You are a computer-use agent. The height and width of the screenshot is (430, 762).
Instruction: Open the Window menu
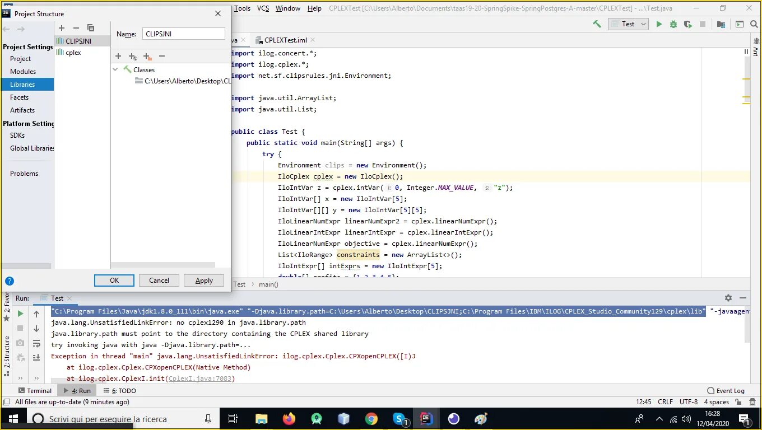pyautogui.click(x=288, y=8)
